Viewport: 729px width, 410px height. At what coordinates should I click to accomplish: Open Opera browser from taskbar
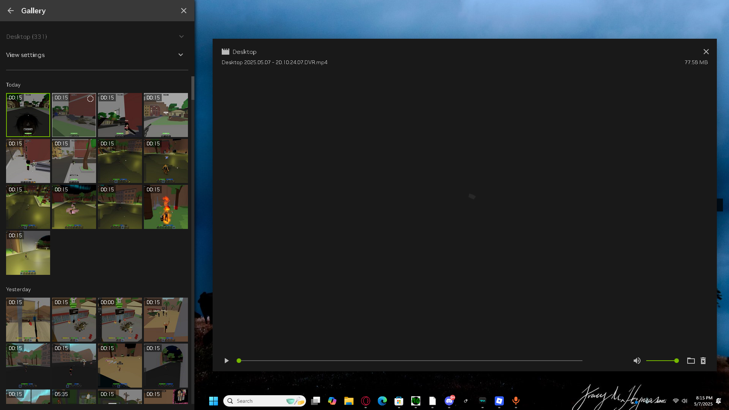pyautogui.click(x=366, y=401)
